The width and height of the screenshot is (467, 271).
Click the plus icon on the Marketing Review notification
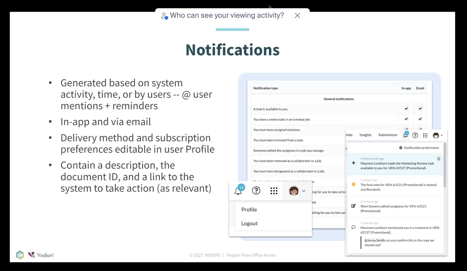(x=353, y=163)
